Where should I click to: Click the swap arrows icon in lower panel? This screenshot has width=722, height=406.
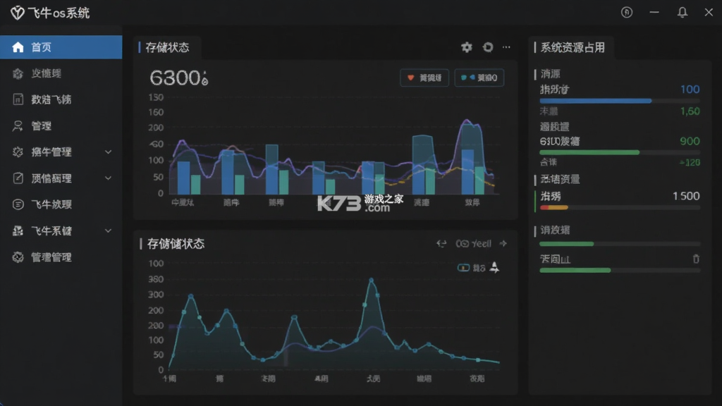pos(441,243)
